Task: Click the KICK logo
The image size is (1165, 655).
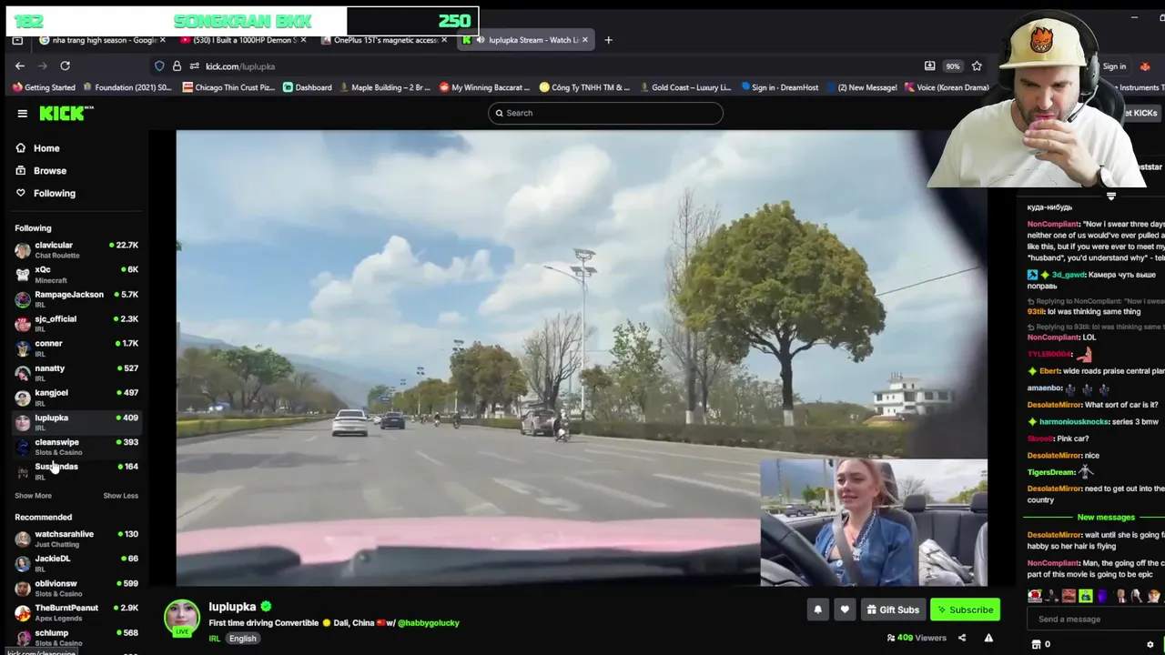Action: coord(66,113)
